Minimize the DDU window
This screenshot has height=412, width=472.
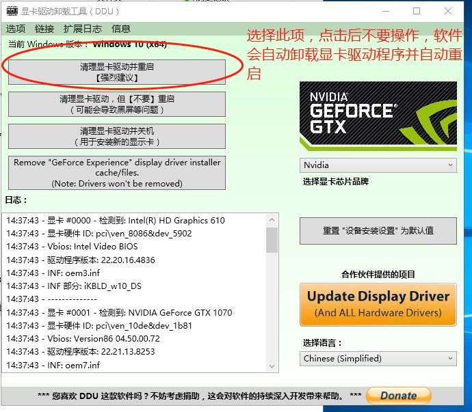tap(386, 11)
